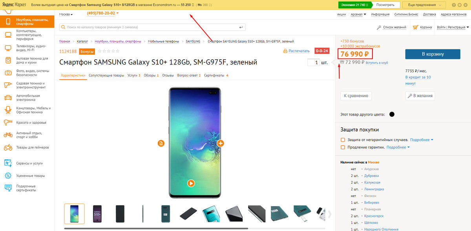This screenshot has height=231, width=471.
Task: Open the Доставка top link
Action: [x=429, y=15]
